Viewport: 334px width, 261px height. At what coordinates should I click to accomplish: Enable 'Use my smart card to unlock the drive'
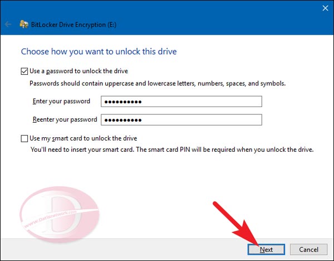[24, 138]
